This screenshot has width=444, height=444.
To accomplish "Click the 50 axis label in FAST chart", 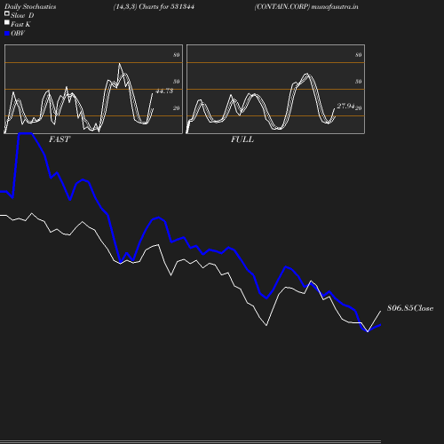I will point(177,82).
